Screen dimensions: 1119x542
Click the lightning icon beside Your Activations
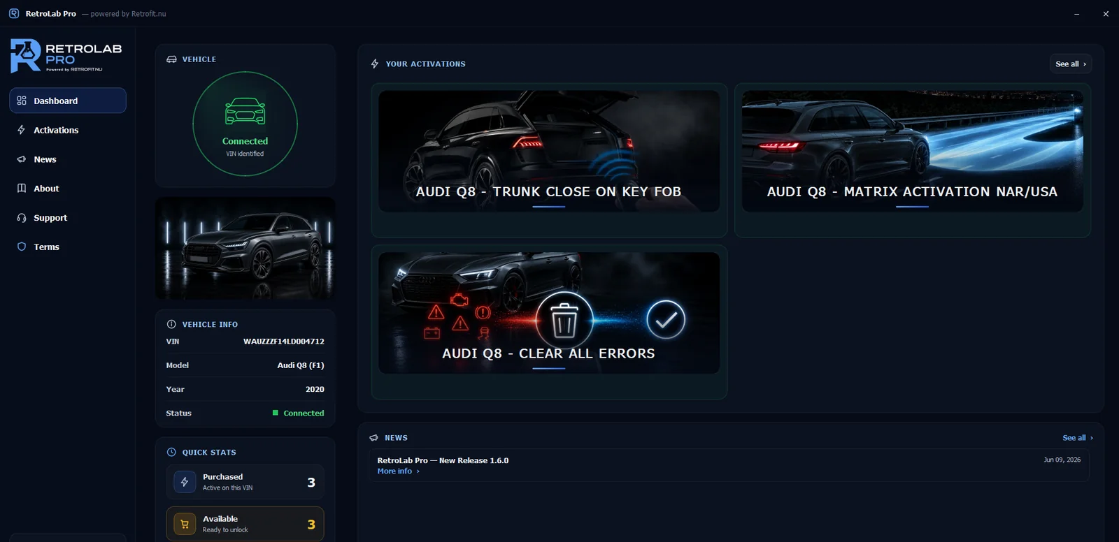[375, 64]
